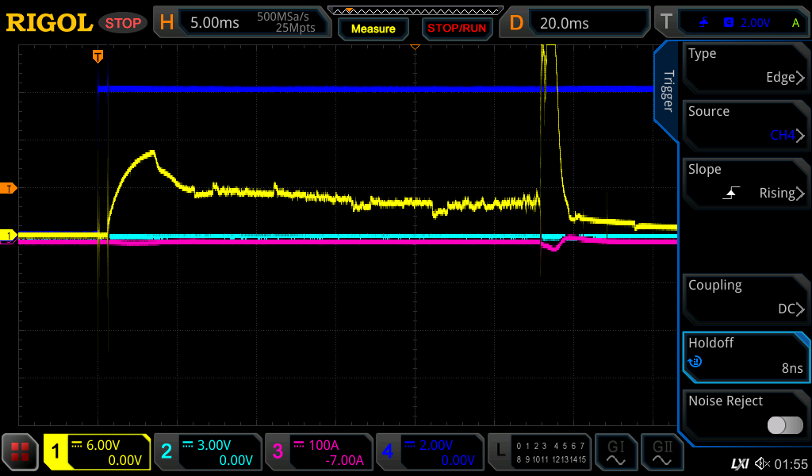Viewport: 812px width, 476px height.
Task: Open the red grid function menu icon
Action: (x=21, y=452)
